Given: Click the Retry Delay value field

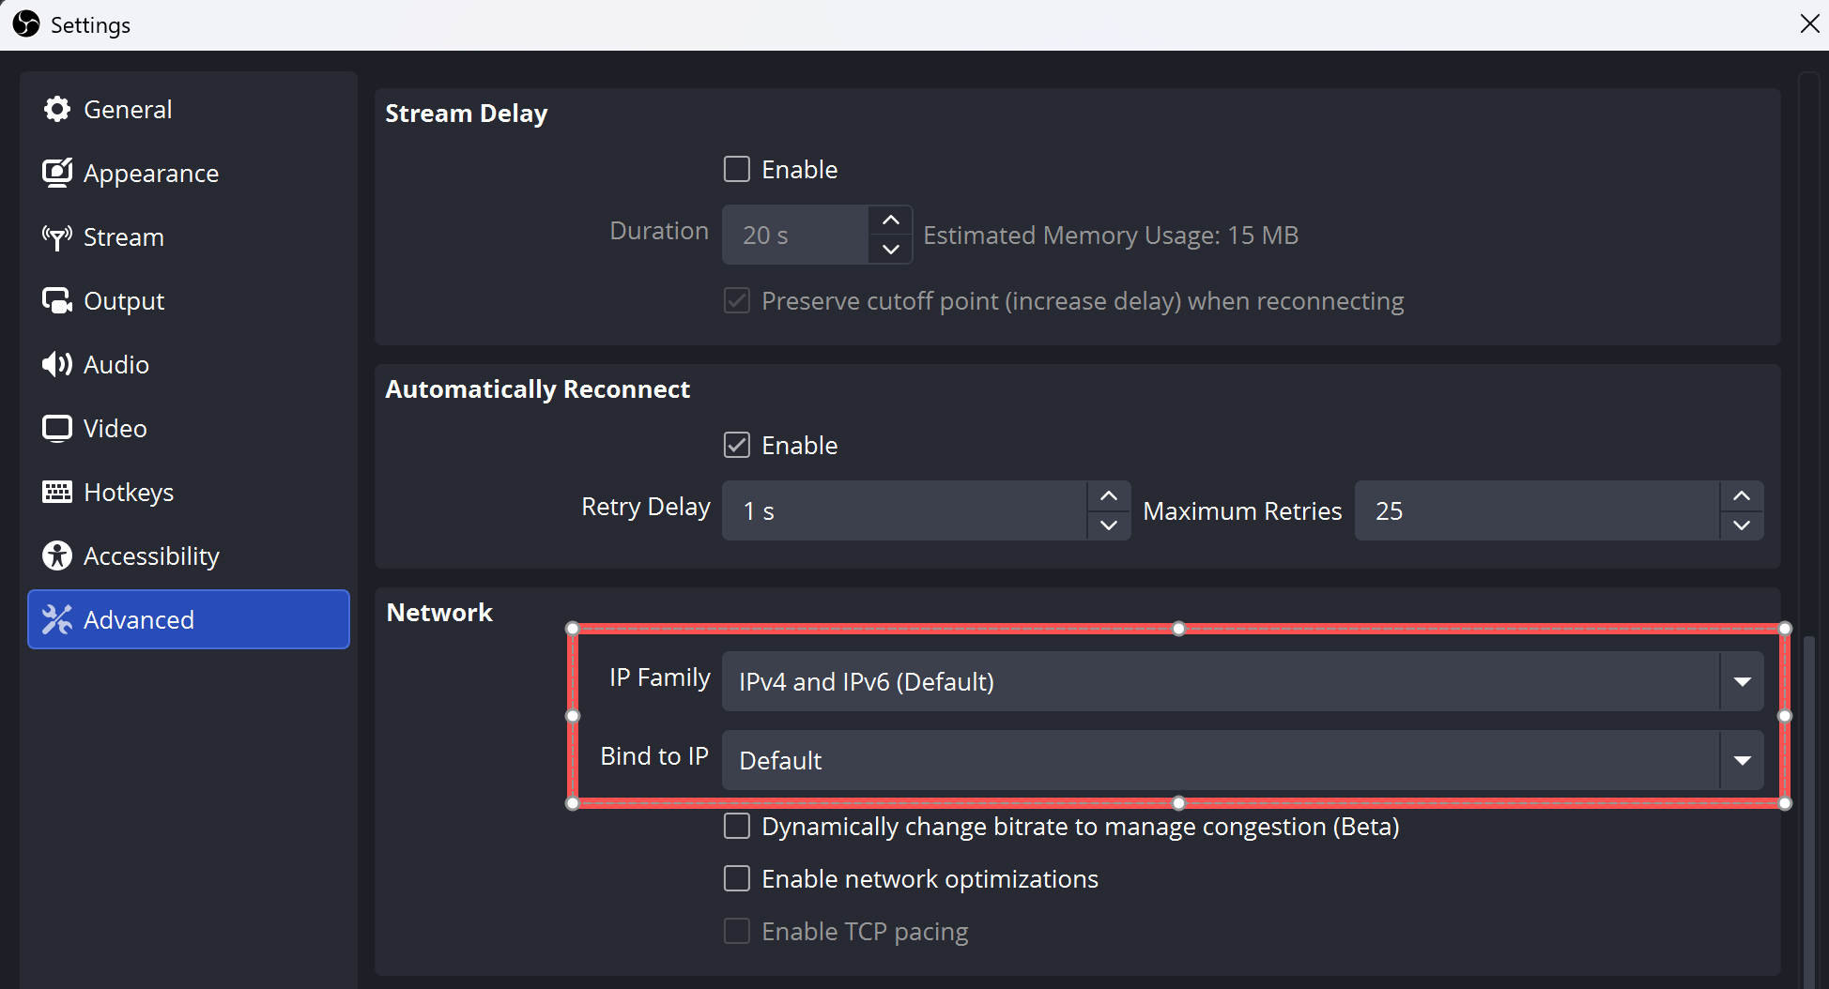Looking at the screenshot, I should (905, 510).
